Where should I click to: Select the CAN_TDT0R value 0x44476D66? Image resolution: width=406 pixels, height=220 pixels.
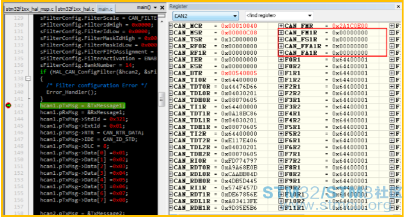point(239,87)
